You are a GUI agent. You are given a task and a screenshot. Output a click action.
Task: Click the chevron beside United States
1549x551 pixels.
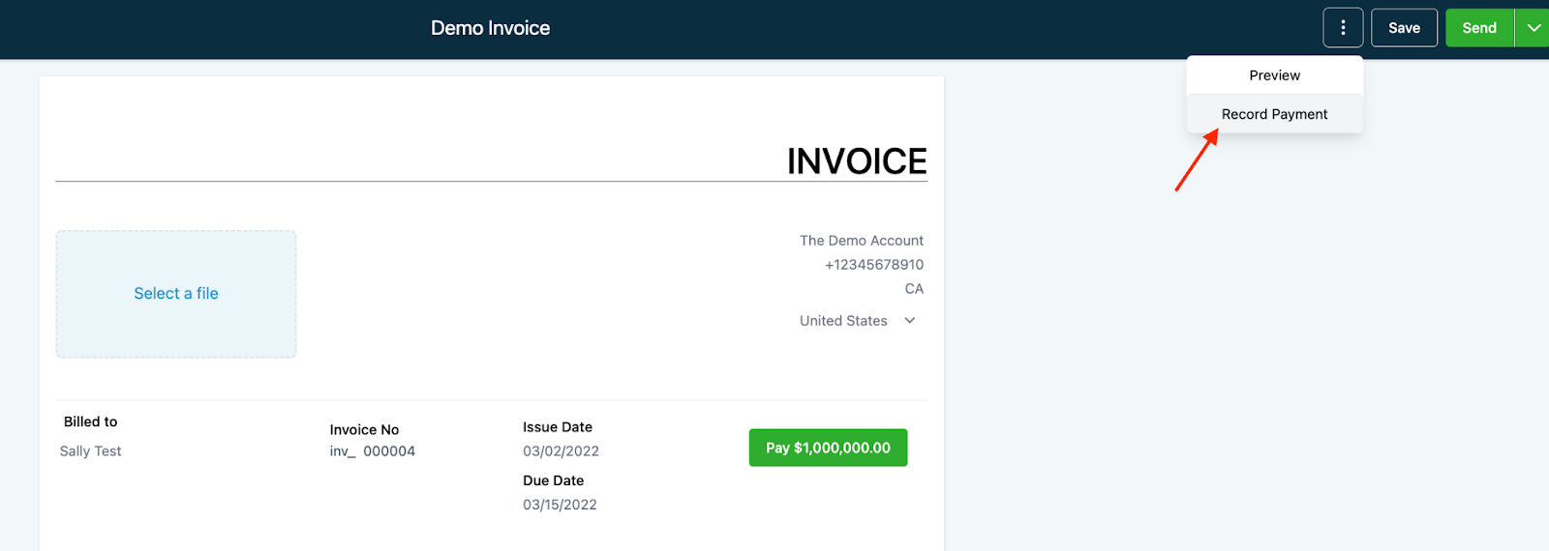pyautogui.click(x=909, y=321)
